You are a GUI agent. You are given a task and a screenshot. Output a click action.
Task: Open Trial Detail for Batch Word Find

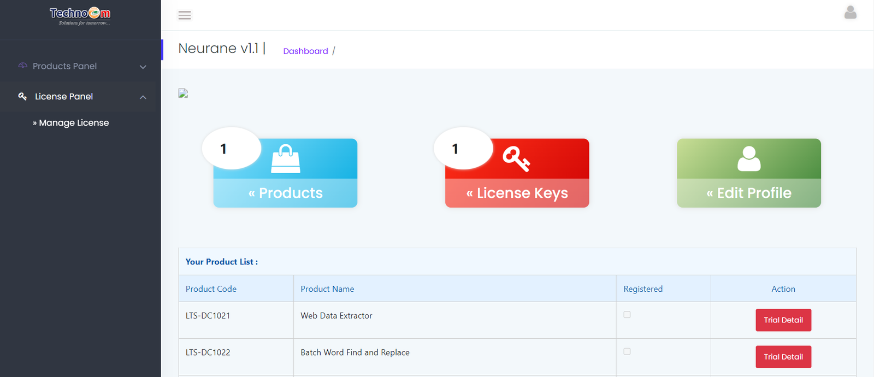[783, 357]
